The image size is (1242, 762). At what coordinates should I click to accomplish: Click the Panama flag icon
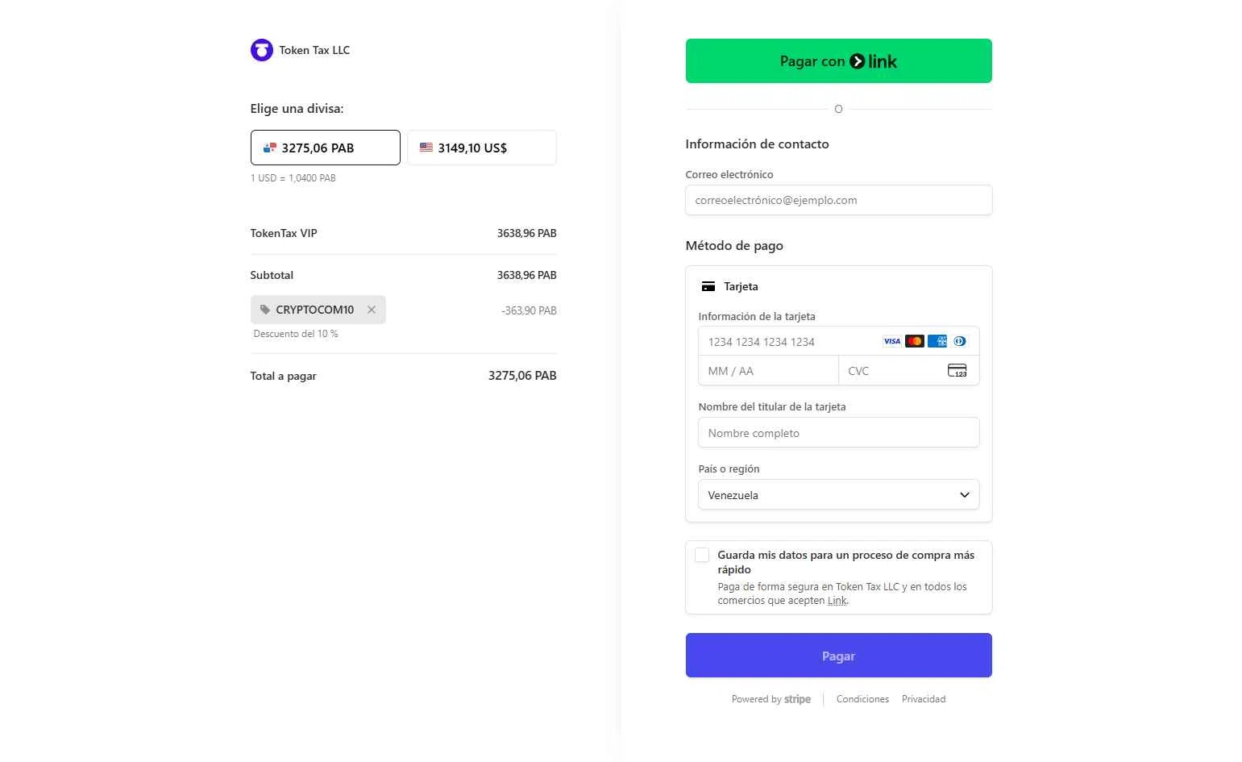tap(270, 148)
